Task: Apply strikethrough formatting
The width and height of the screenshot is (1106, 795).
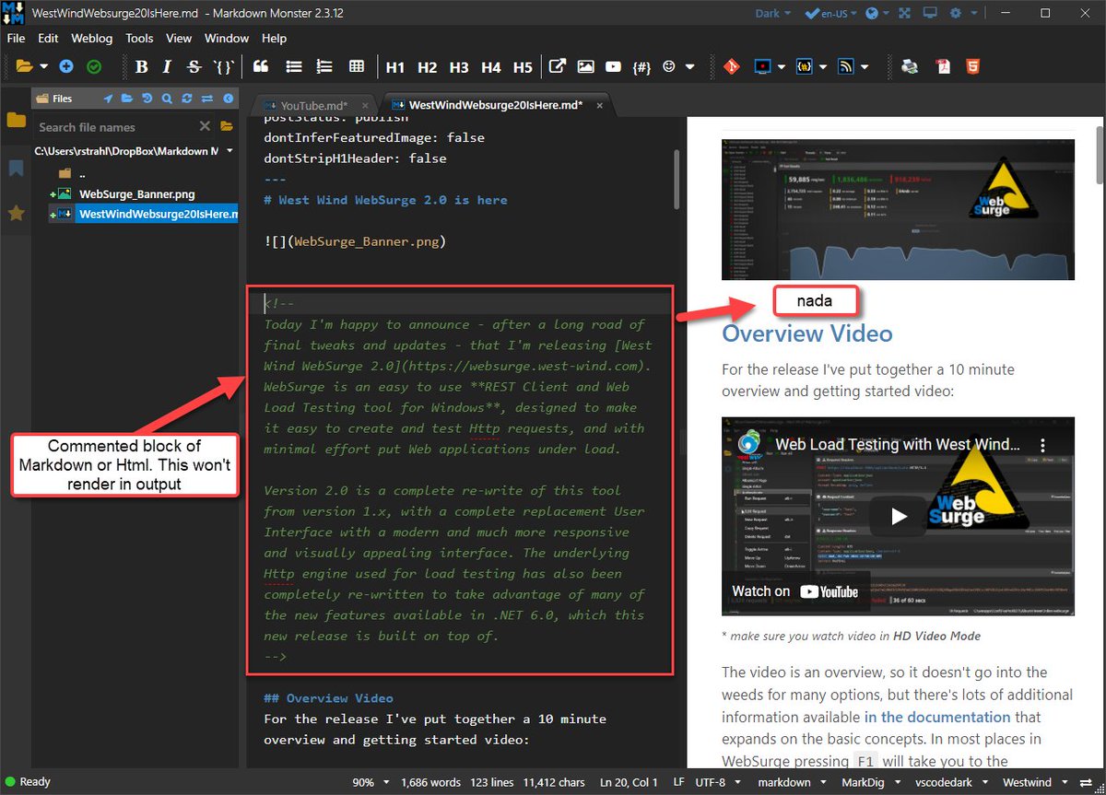Action: [194, 66]
